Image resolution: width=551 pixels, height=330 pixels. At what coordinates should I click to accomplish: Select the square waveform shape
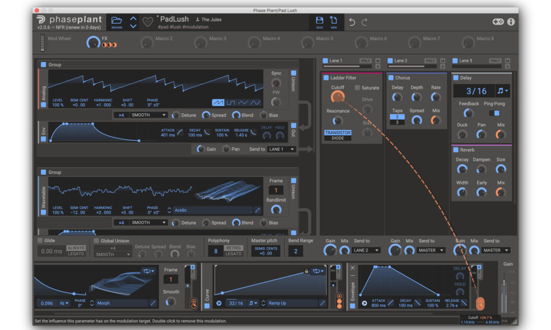pyautogui.click(x=230, y=103)
